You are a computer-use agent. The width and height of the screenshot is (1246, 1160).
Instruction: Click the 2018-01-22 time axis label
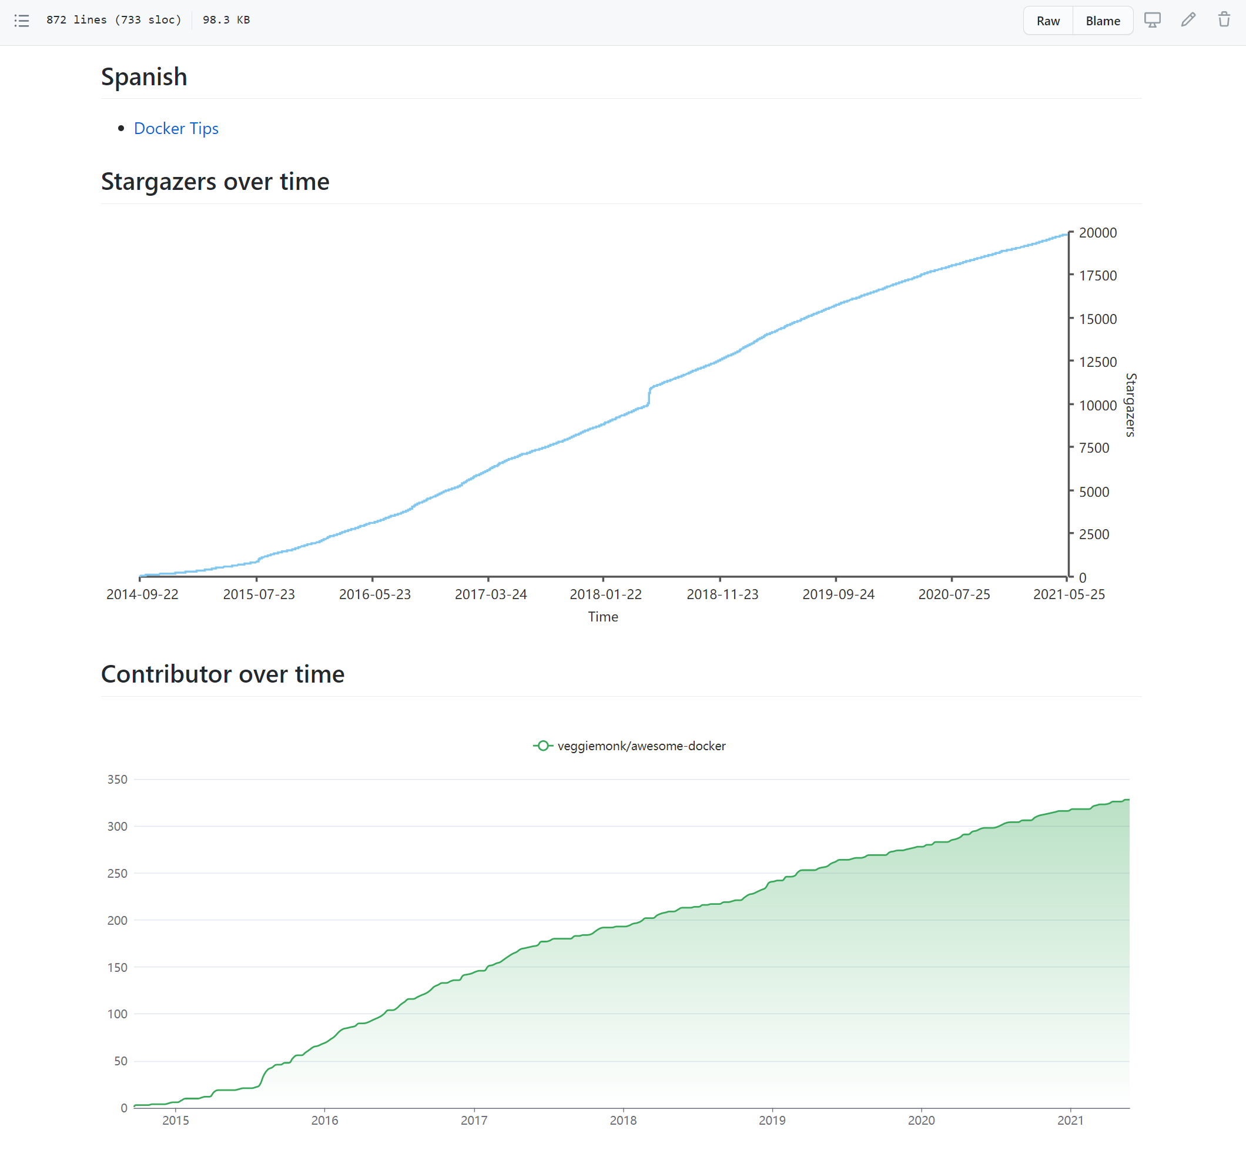605,594
